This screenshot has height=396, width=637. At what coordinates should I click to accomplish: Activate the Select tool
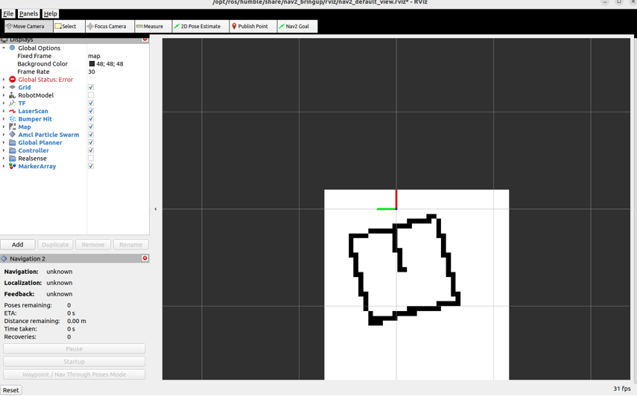(69, 26)
